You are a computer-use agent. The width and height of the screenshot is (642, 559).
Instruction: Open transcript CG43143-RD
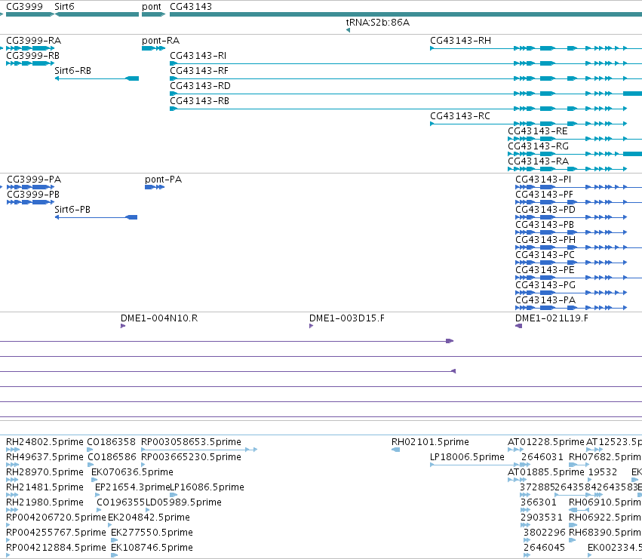(x=200, y=86)
